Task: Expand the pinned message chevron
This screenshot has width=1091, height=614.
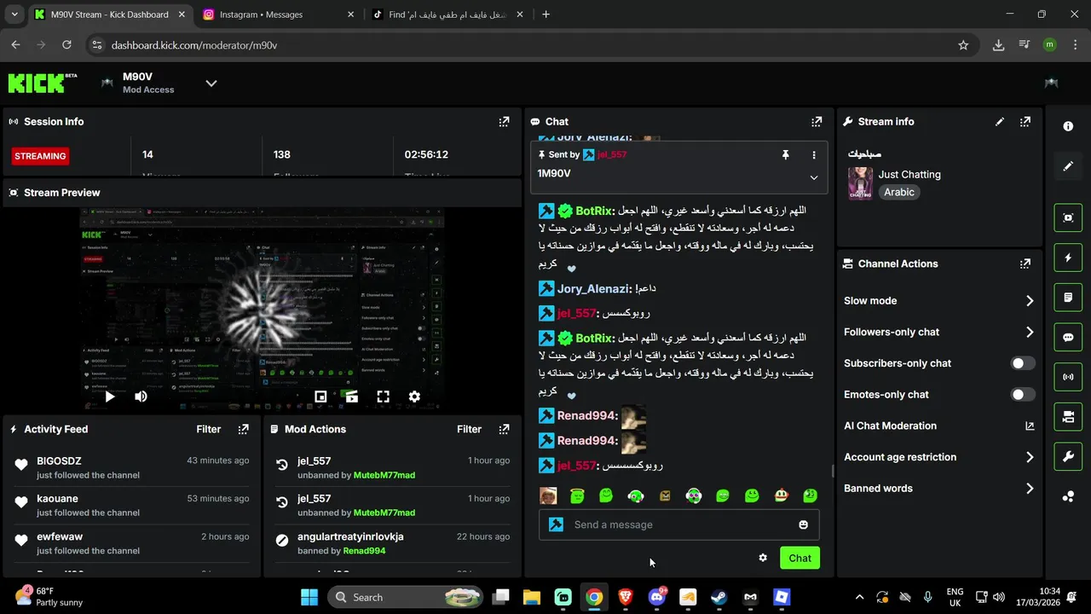Action: 814,177
